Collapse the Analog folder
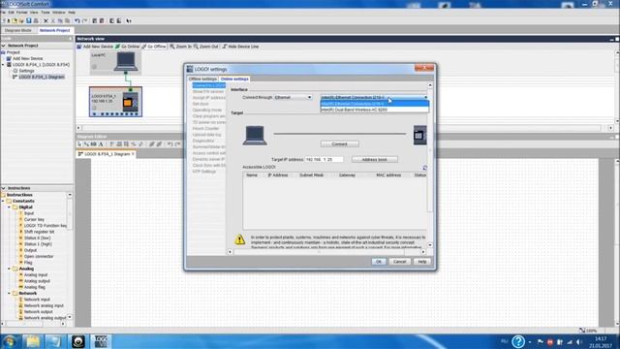This screenshot has height=349, width=620. point(9,269)
